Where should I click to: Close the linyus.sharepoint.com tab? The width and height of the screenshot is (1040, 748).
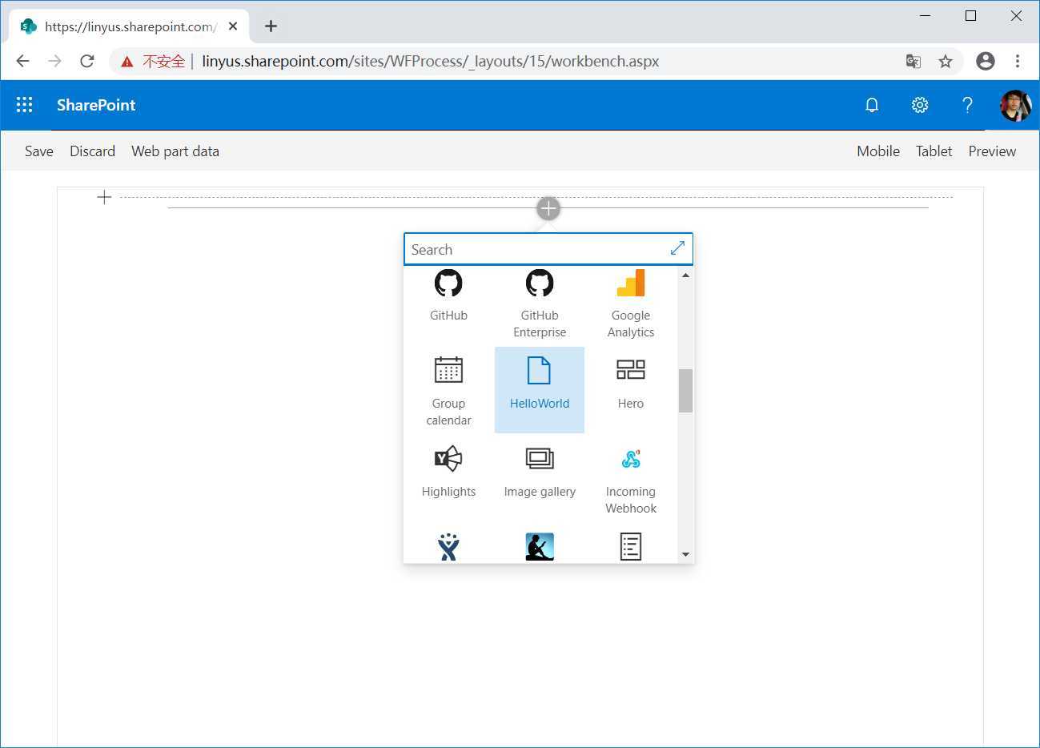click(233, 26)
